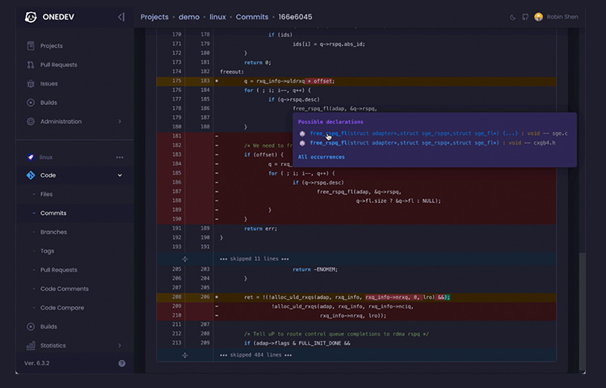Click the Administration gear icon
The height and width of the screenshot is (388, 606).
tap(31, 121)
